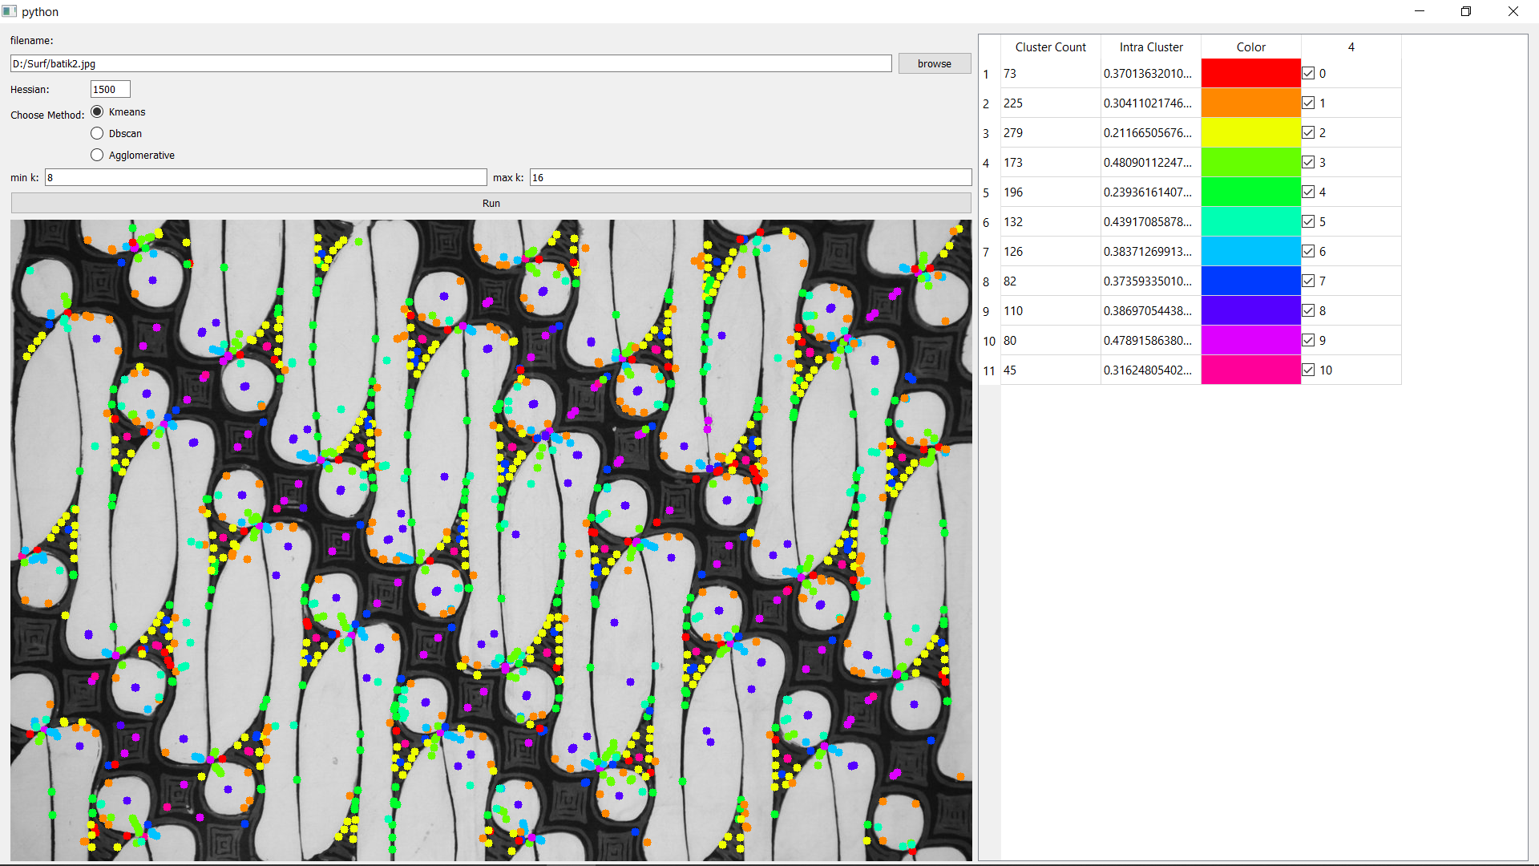Click the red color swatch in row 1

coord(1250,74)
